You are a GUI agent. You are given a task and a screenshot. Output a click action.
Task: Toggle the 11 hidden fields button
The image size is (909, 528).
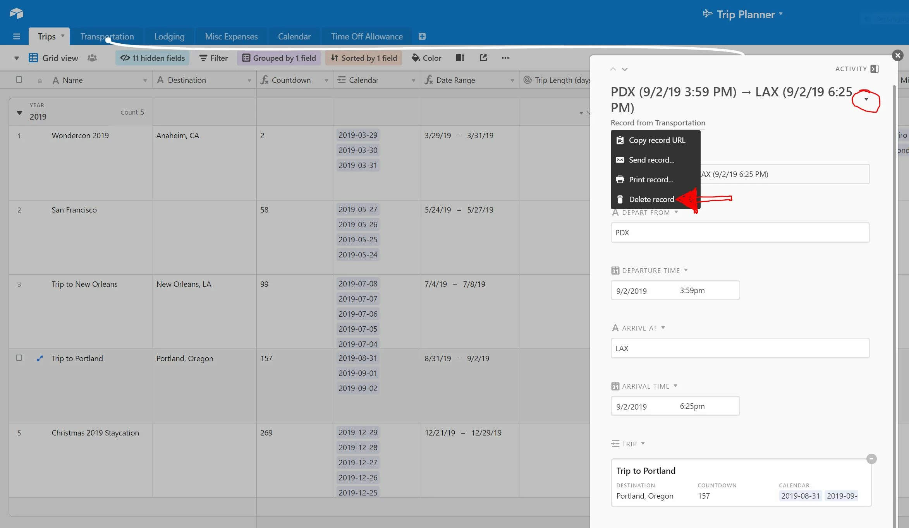(x=153, y=58)
